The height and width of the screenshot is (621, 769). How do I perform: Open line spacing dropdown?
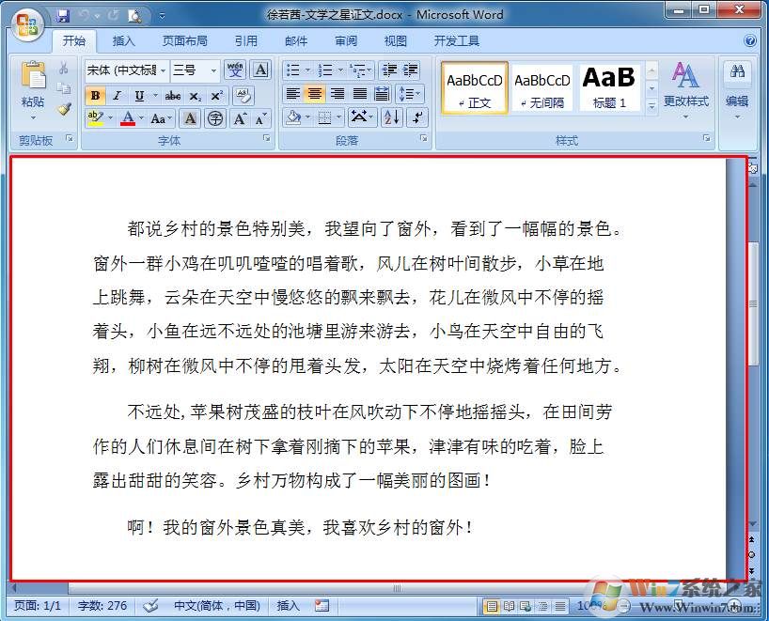(411, 94)
